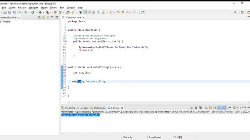Click the Debug bug icon
This screenshot has width=250, height=140.
[x=25, y=12]
